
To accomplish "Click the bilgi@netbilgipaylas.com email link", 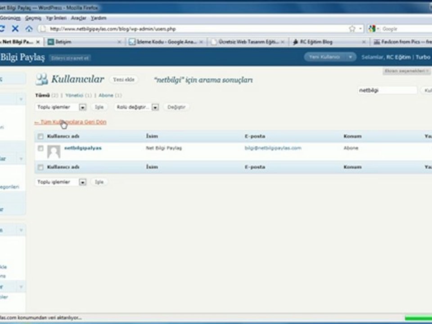I will pyautogui.click(x=273, y=148).
